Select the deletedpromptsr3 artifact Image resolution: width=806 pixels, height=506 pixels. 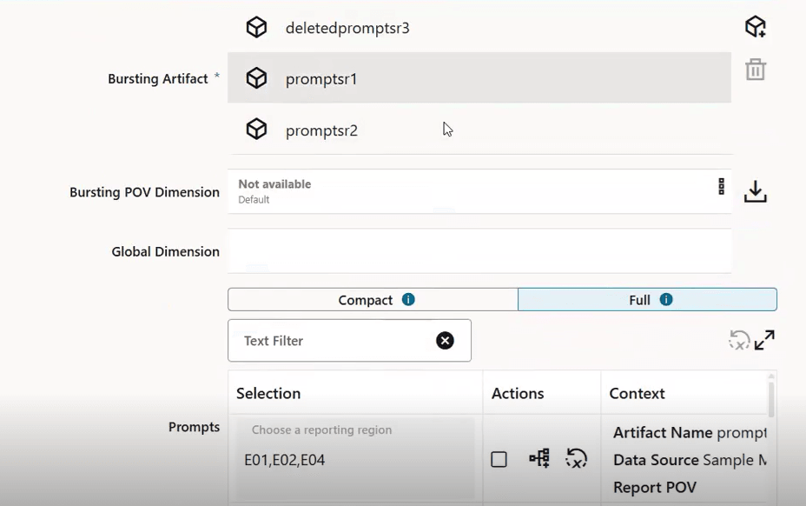point(479,27)
